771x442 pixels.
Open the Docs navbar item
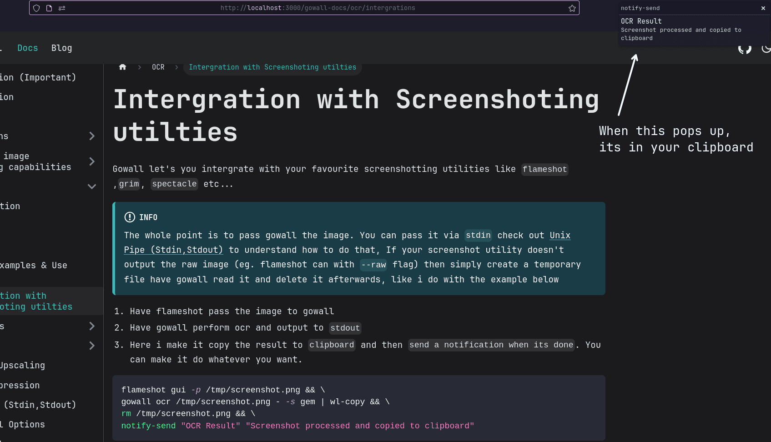point(27,48)
